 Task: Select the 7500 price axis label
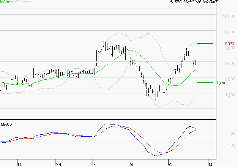point(230,95)
